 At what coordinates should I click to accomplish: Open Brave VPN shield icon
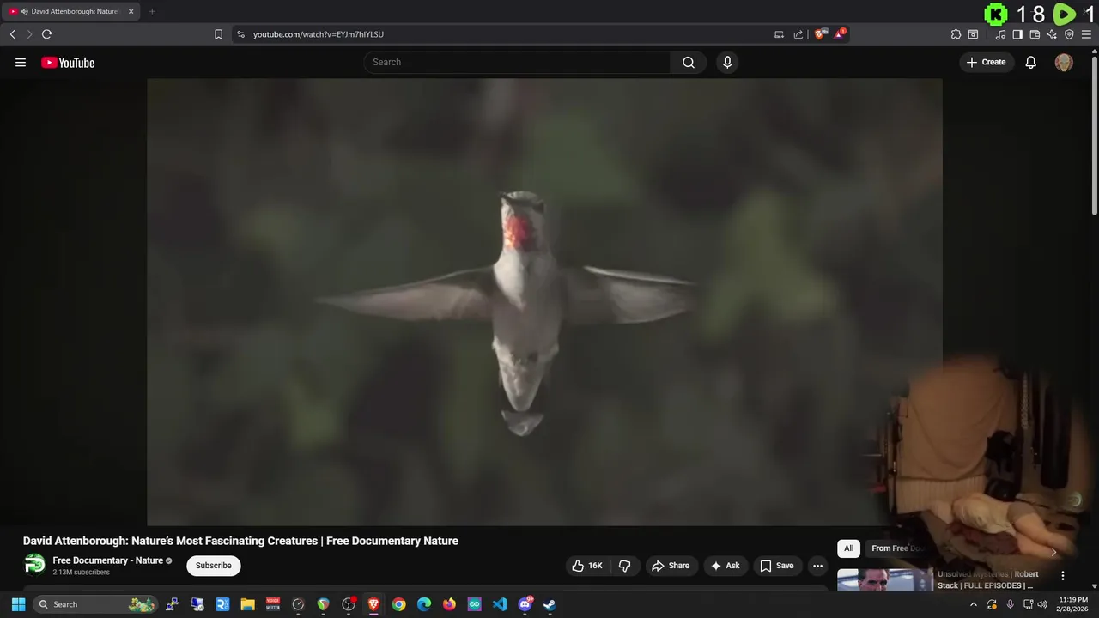[1069, 34]
